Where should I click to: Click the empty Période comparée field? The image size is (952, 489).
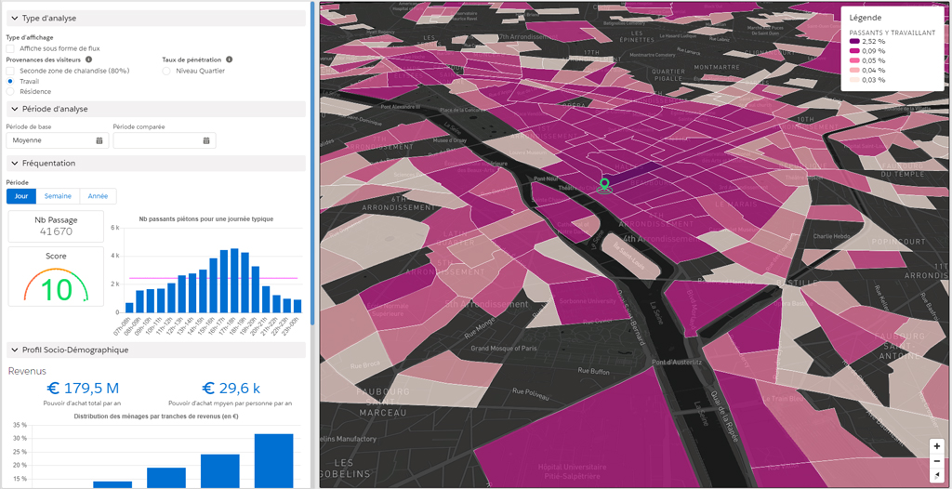click(165, 140)
